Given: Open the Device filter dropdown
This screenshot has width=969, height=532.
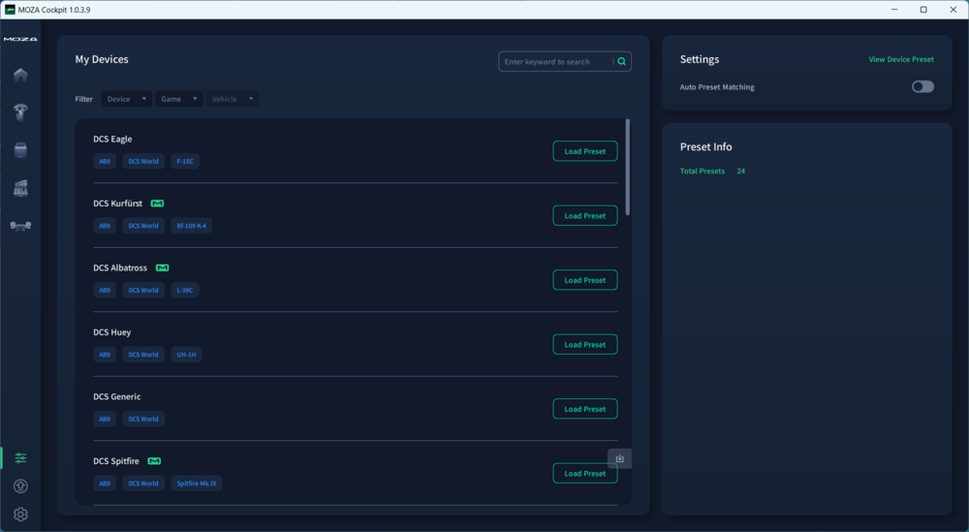Looking at the screenshot, I should [127, 99].
